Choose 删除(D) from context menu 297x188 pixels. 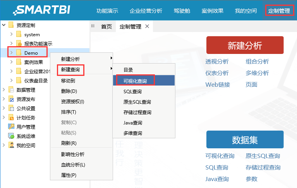[x=82, y=91]
